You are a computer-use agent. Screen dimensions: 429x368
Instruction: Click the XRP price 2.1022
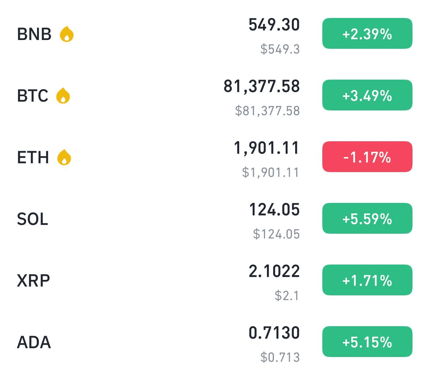tap(274, 272)
